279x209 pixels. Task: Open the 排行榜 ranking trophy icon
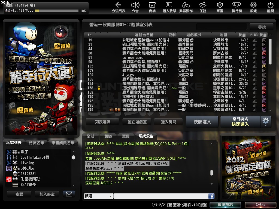(x=236, y=5)
